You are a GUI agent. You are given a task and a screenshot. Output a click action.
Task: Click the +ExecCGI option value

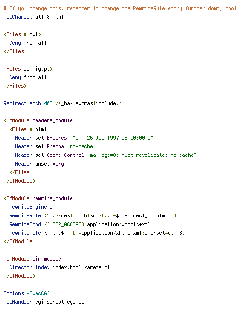[38, 293]
